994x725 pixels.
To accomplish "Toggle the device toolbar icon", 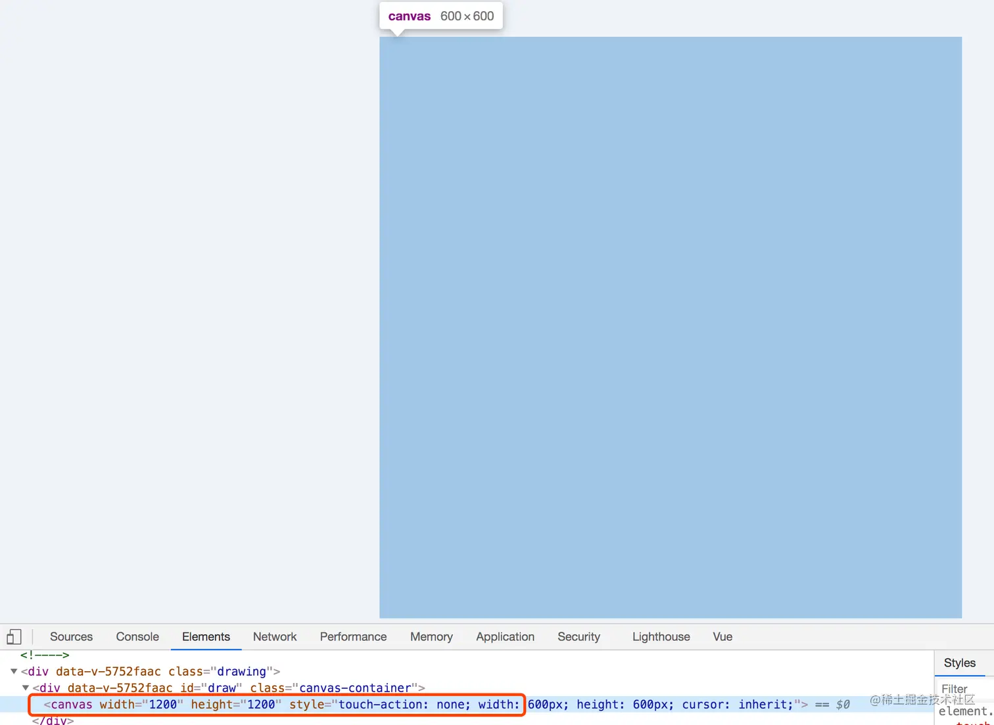I will (14, 636).
